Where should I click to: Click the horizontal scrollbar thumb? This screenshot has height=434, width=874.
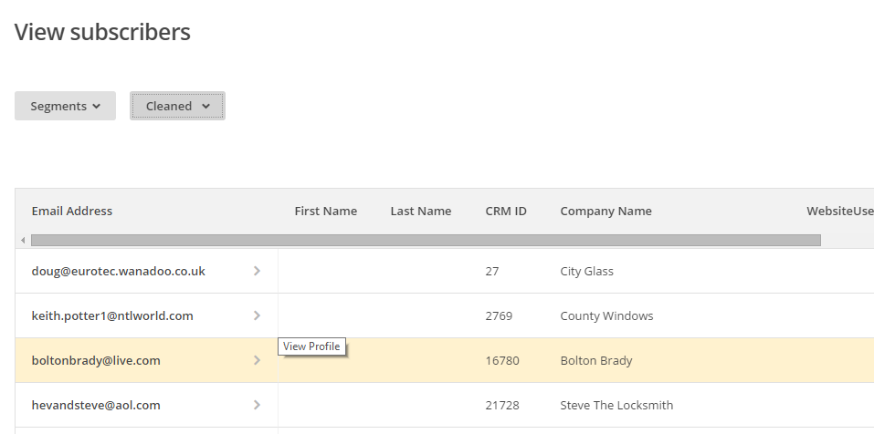[426, 241]
